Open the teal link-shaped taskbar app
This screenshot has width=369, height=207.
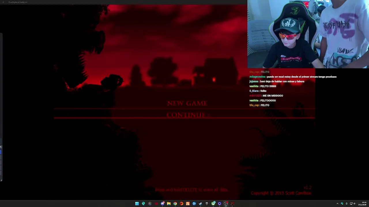click(x=143, y=204)
